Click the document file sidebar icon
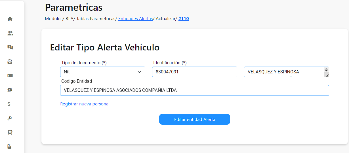349x153 pixels. coord(9,146)
